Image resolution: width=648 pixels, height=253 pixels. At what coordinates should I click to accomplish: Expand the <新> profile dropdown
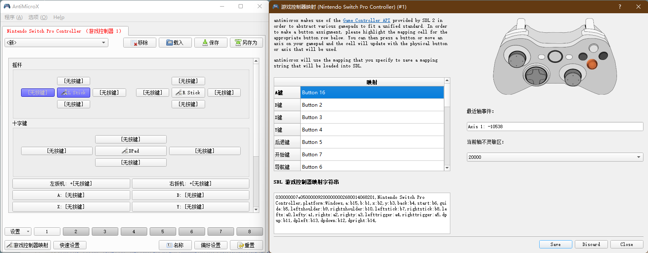pos(56,43)
